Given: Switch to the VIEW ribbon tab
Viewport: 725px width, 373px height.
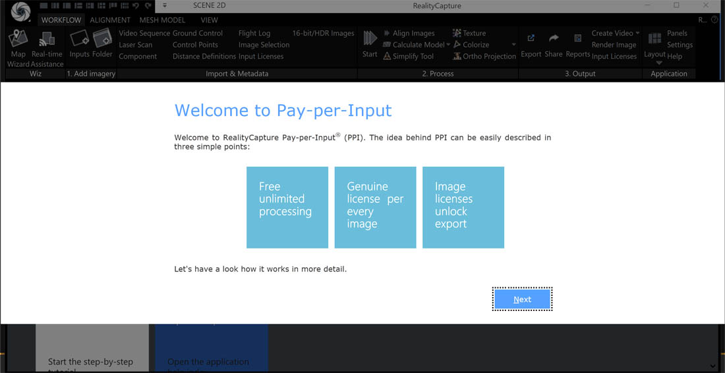Looking at the screenshot, I should (x=209, y=20).
